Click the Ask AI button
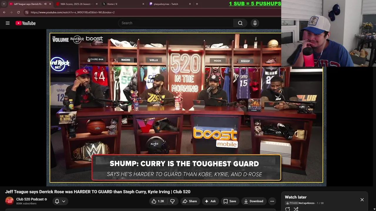This screenshot has width=376, height=211. (210, 201)
